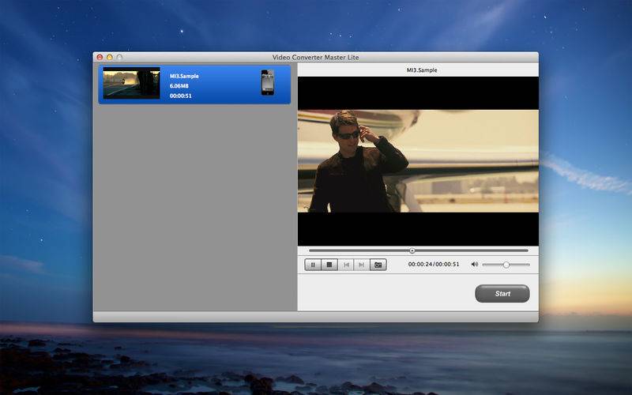
Task: Jump to previous frame button
Action: click(x=346, y=265)
